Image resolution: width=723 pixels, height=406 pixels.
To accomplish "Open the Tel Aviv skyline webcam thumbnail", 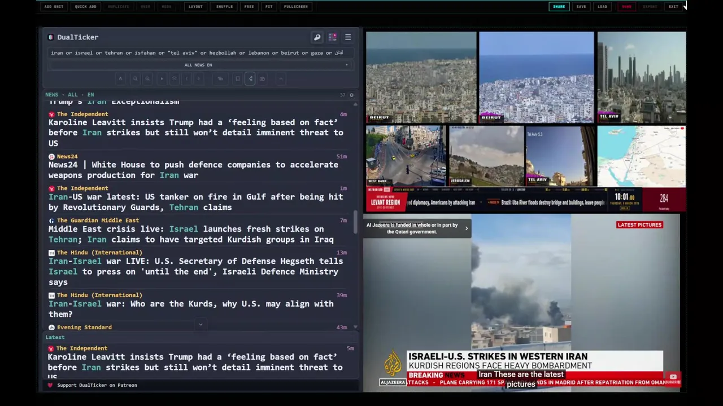I will (x=642, y=77).
